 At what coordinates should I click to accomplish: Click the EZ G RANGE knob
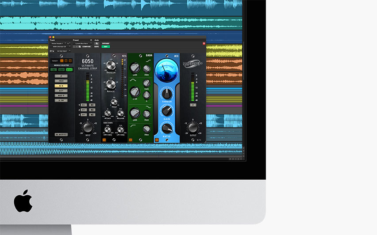click(x=111, y=84)
